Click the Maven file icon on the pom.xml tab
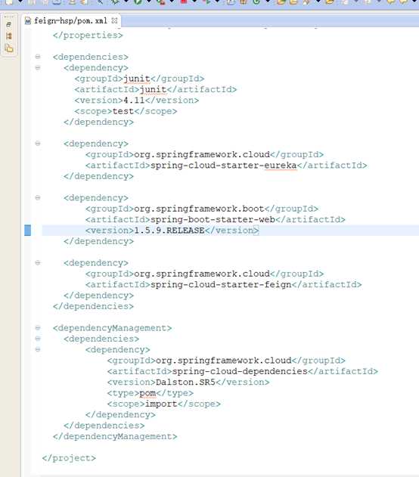 [x=28, y=20]
